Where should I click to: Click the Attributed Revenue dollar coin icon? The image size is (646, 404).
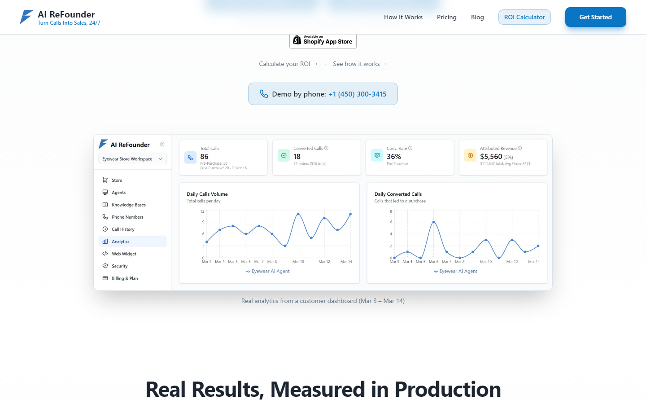tap(470, 156)
